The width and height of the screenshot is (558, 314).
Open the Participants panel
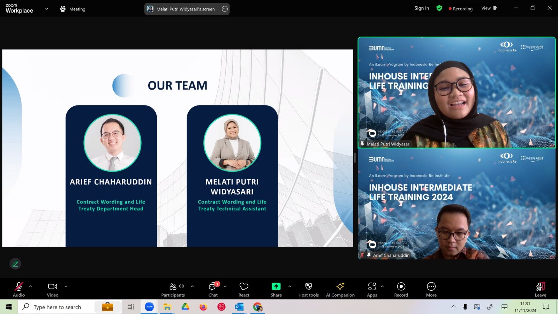click(173, 289)
